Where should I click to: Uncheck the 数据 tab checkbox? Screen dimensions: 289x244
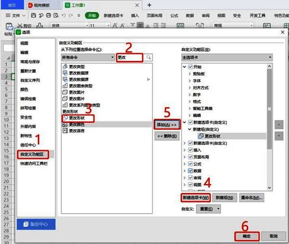click(x=191, y=171)
